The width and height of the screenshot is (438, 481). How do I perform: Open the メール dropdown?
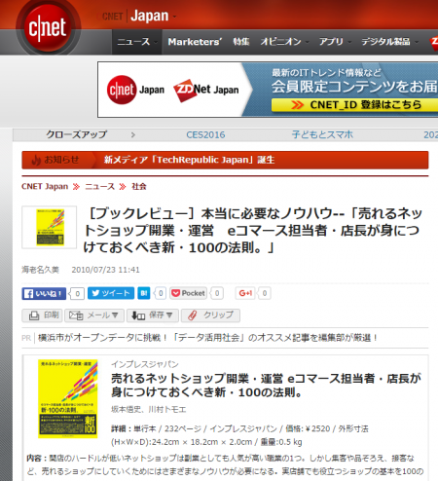(x=94, y=315)
